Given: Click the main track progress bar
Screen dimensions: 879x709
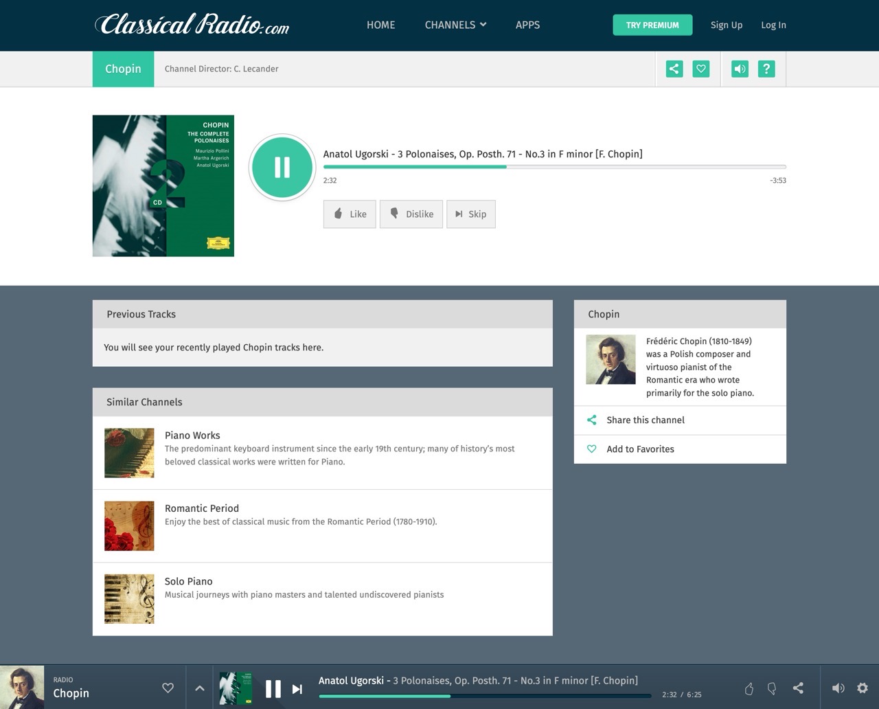Looking at the screenshot, I should tap(555, 167).
